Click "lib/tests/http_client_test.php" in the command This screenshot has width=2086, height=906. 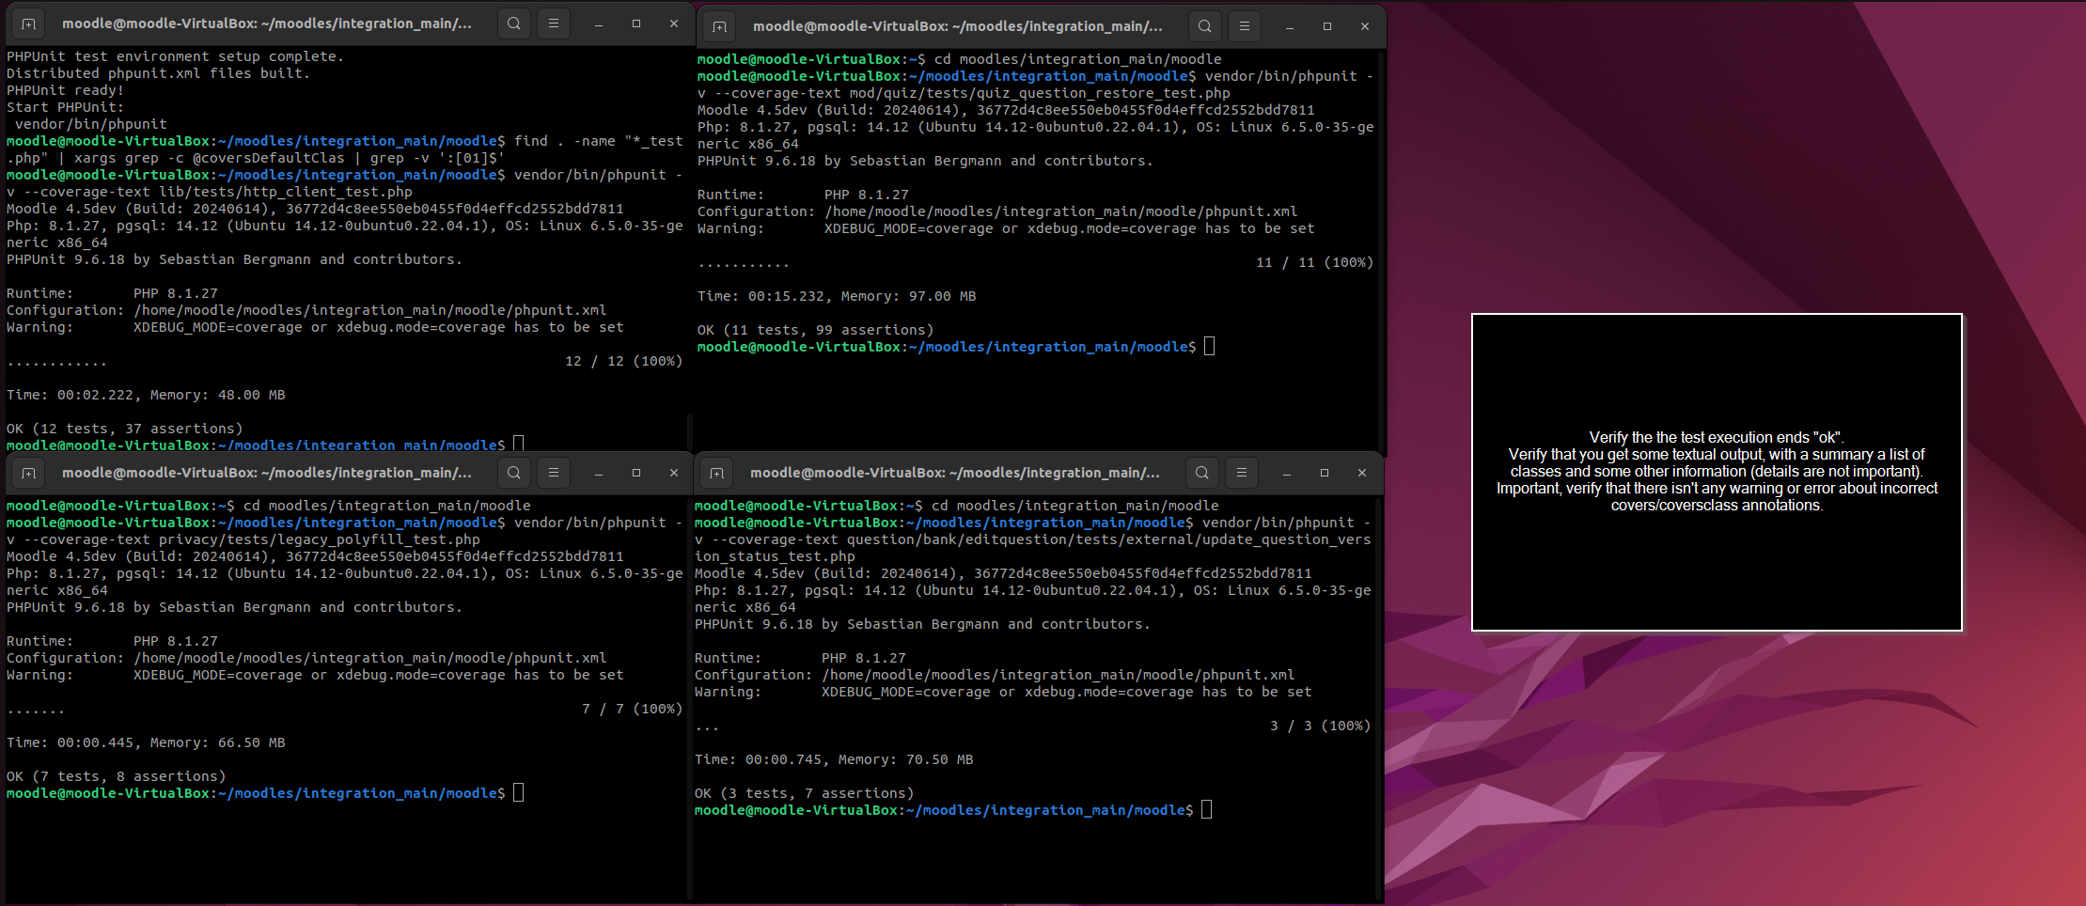coord(286,193)
